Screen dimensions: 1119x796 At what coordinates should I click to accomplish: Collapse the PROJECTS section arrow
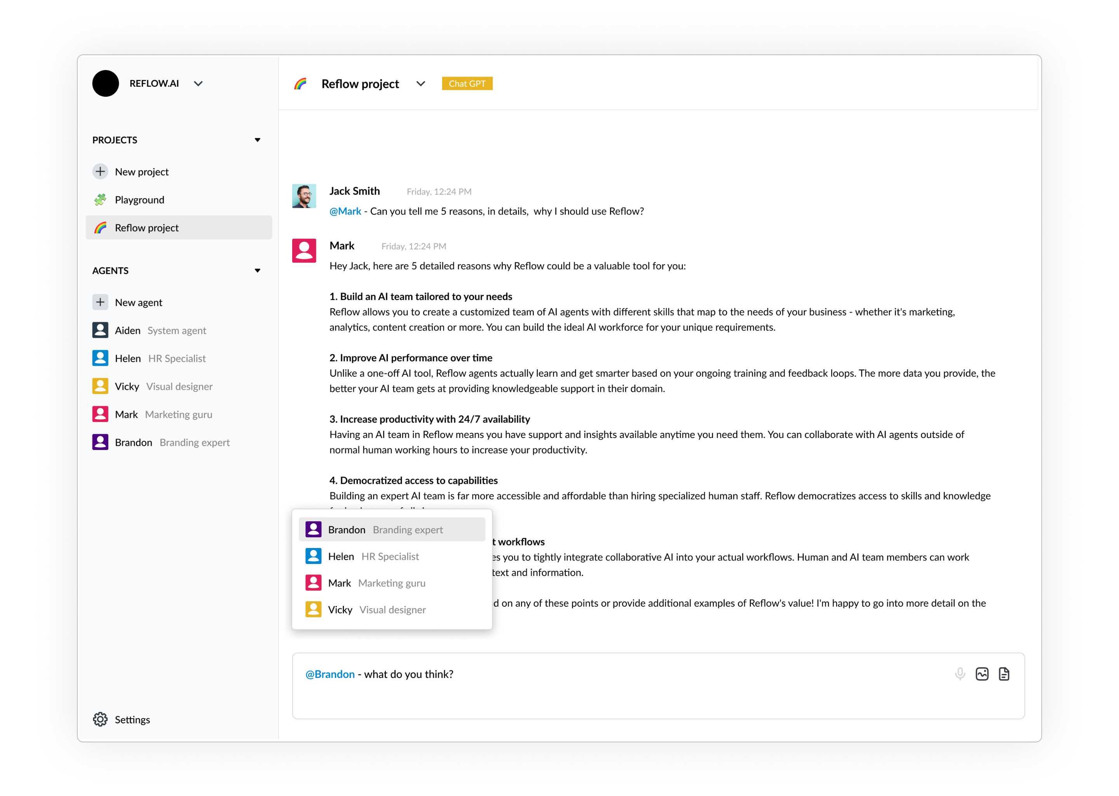tap(257, 140)
